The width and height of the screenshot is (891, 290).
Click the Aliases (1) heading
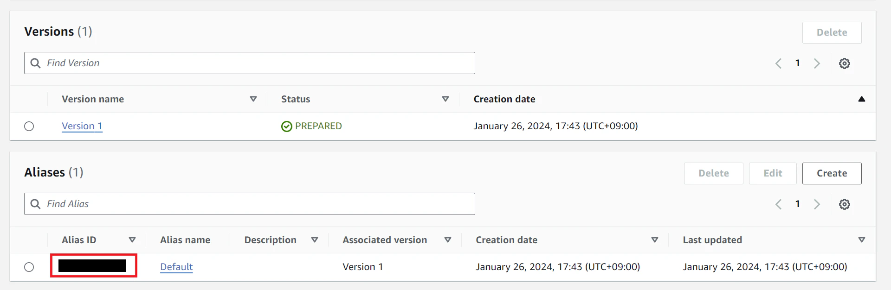coord(54,172)
